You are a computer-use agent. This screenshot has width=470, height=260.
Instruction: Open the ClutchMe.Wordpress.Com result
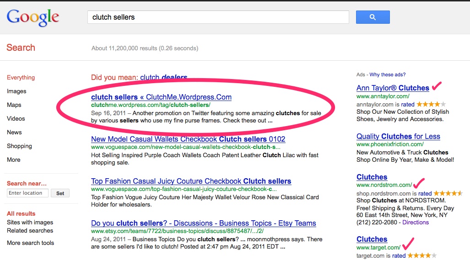pyautogui.click(x=161, y=97)
